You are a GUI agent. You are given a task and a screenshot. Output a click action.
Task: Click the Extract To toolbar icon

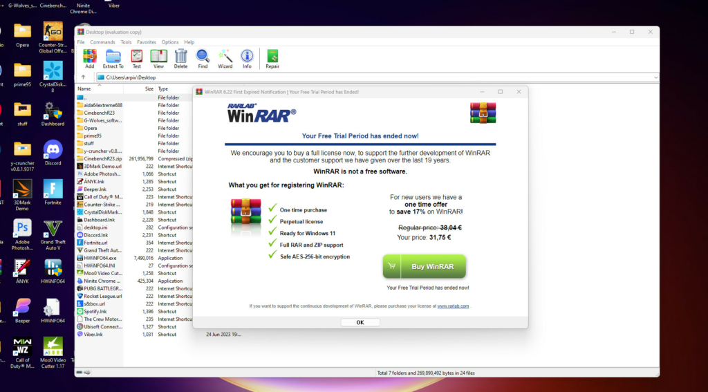(x=113, y=56)
